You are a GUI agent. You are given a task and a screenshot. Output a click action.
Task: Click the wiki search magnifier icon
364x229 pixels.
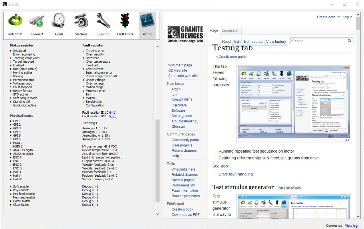[x=349, y=41]
